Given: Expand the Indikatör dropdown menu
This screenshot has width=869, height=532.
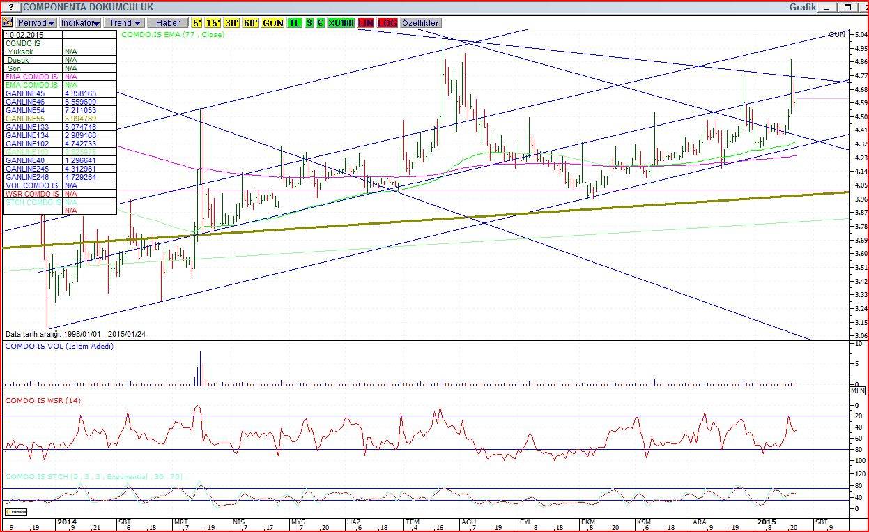Looking at the screenshot, I should click(x=80, y=23).
